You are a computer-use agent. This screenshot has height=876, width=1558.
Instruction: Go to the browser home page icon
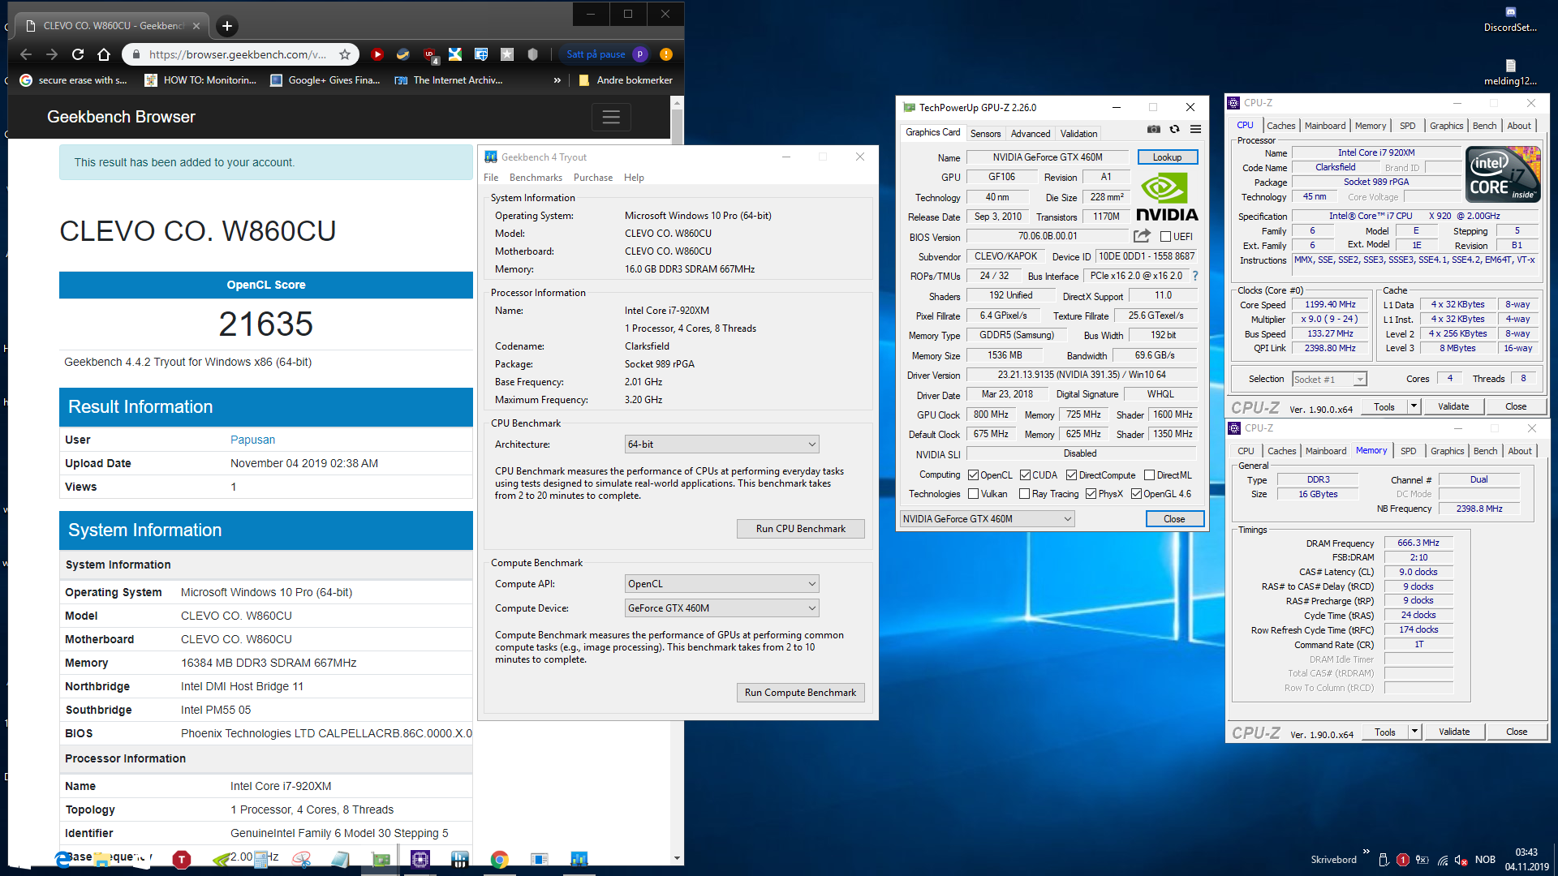coord(104,54)
